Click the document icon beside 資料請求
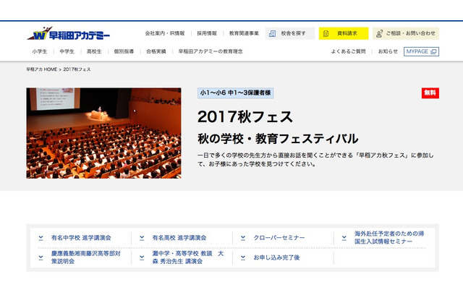Image resolution: width=463 pixels, height=308 pixels. [326, 34]
